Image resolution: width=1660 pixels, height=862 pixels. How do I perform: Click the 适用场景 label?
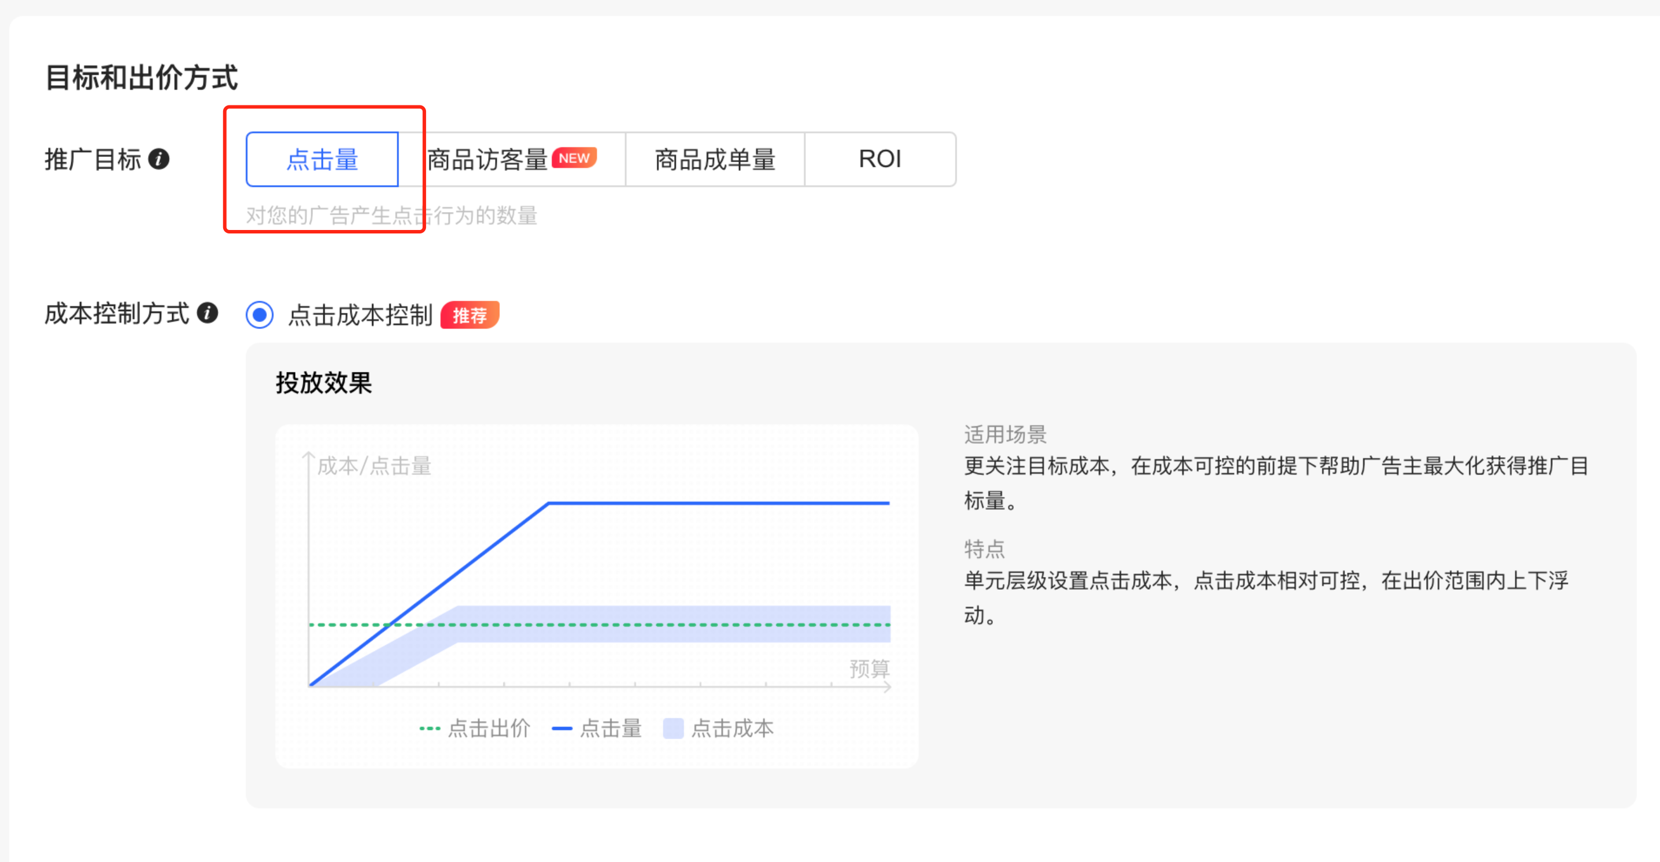click(1005, 434)
